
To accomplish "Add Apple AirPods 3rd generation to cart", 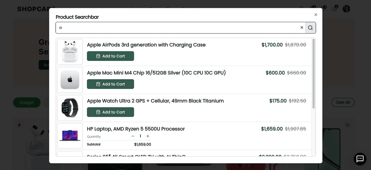I will (110, 56).
